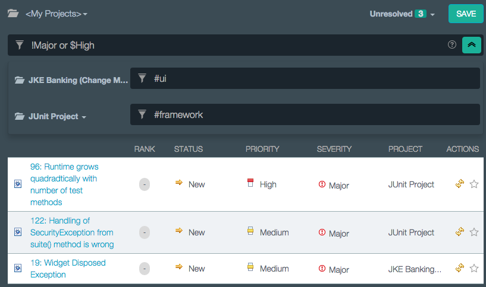Click work item type icon for item 96
Viewport: 486px width, 287px height.
pos(18,184)
